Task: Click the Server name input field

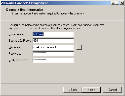Action: pyautogui.click(x=53, y=34)
